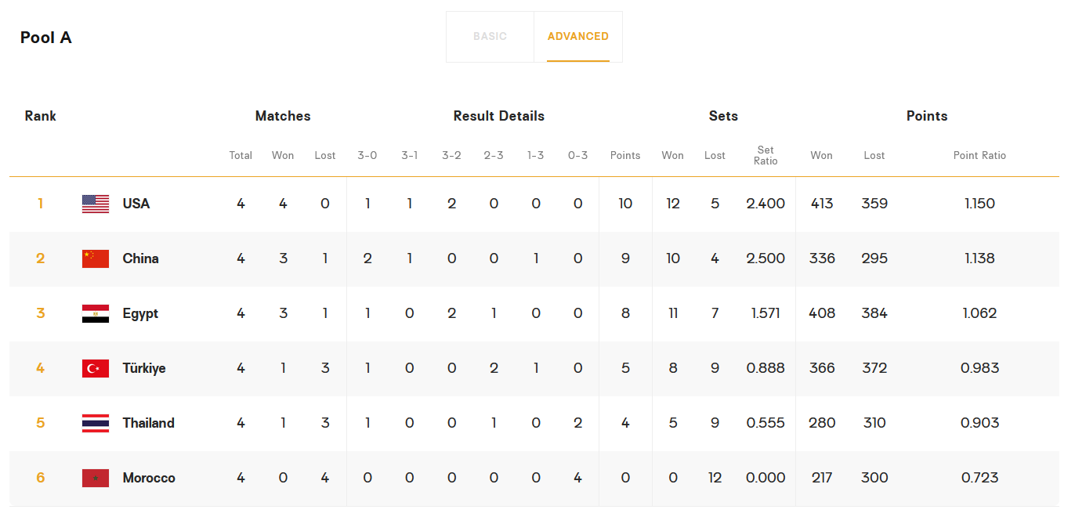Open the Türkiye team name
This screenshot has height=524, width=1075.
click(144, 368)
